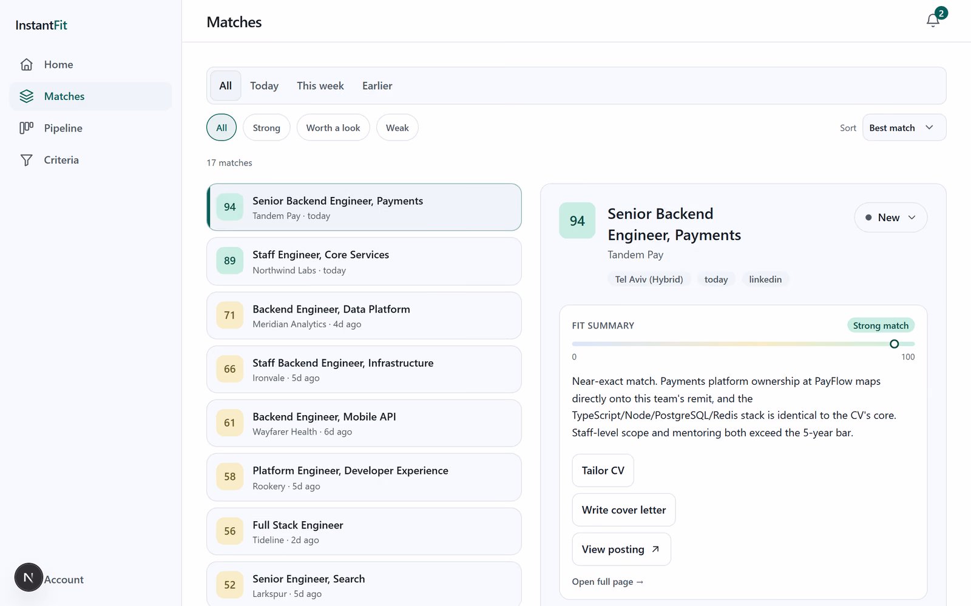Click the Criteria funnel icon
This screenshot has width=971, height=606.
click(26, 160)
